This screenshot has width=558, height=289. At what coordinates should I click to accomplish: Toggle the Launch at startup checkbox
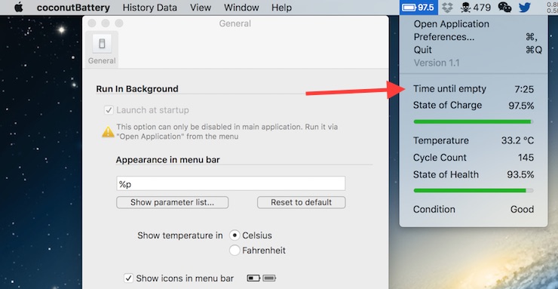(x=109, y=110)
